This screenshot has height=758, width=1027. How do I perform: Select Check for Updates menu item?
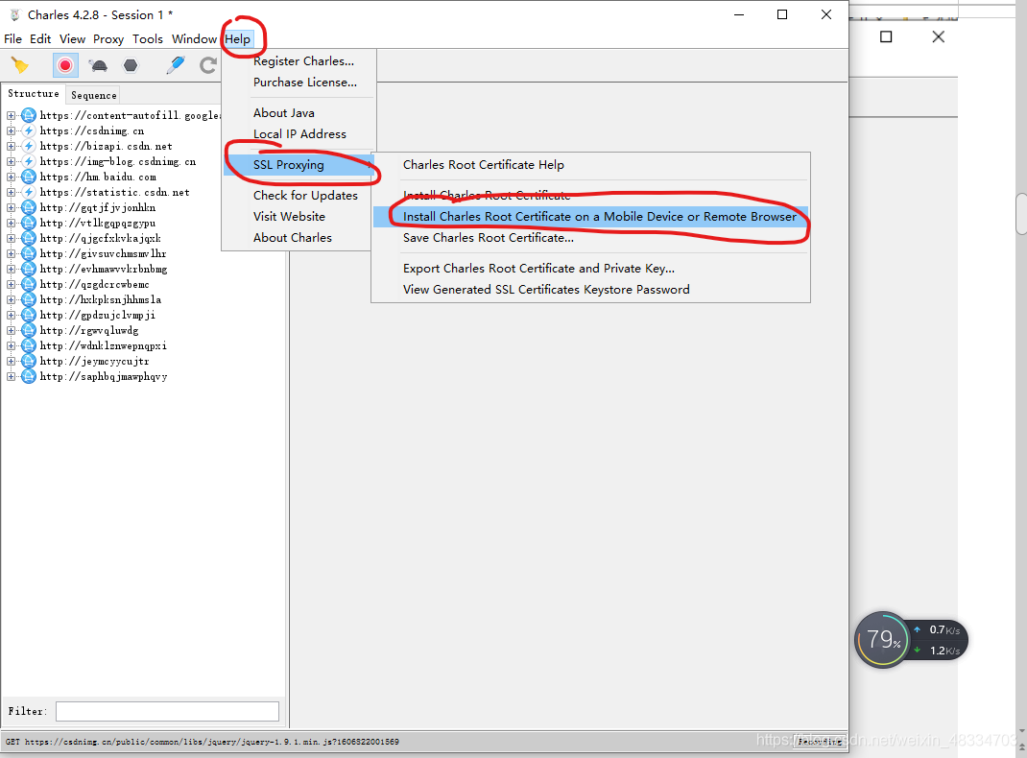click(x=305, y=195)
